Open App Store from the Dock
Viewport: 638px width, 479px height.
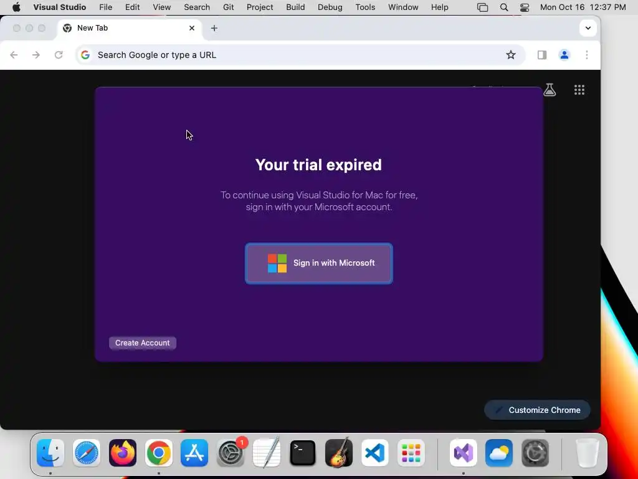click(x=194, y=453)
